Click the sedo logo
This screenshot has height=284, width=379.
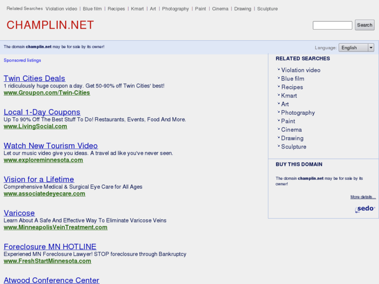365,209
